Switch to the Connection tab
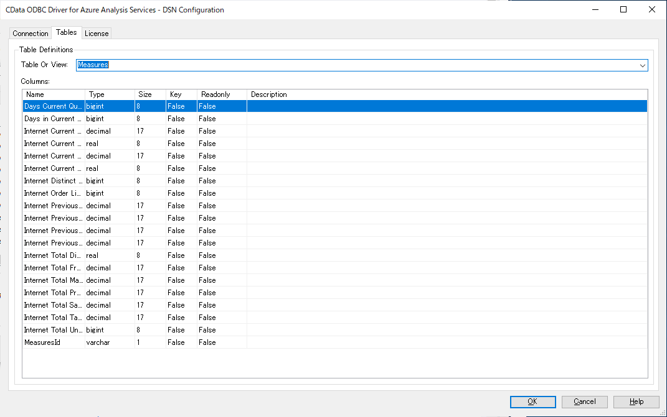 [x=30, y=33]
